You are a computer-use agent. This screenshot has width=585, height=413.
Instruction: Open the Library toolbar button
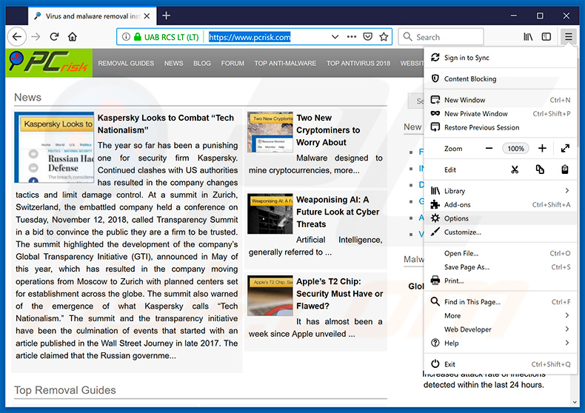point(528,36)
